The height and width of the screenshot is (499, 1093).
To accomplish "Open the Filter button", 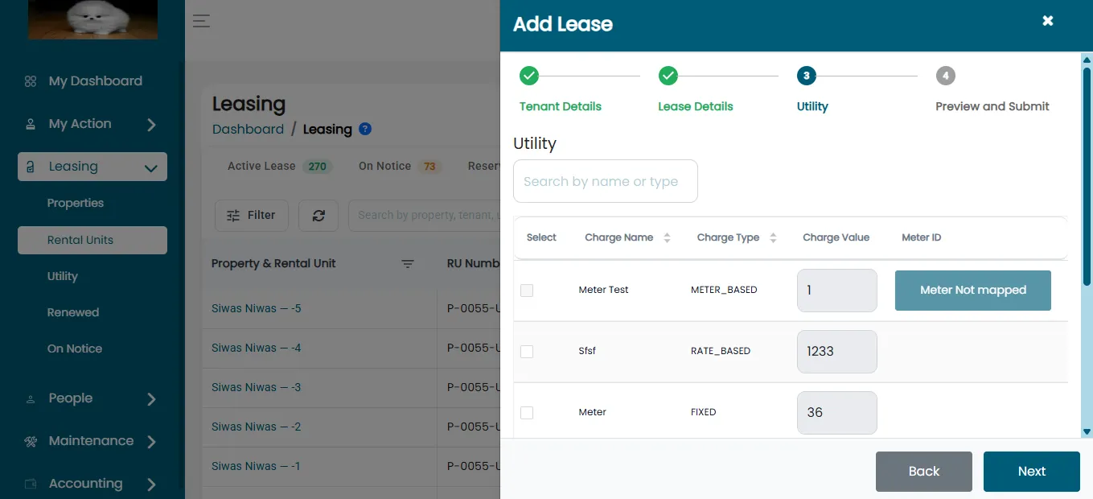I will (x=252, y=216).
